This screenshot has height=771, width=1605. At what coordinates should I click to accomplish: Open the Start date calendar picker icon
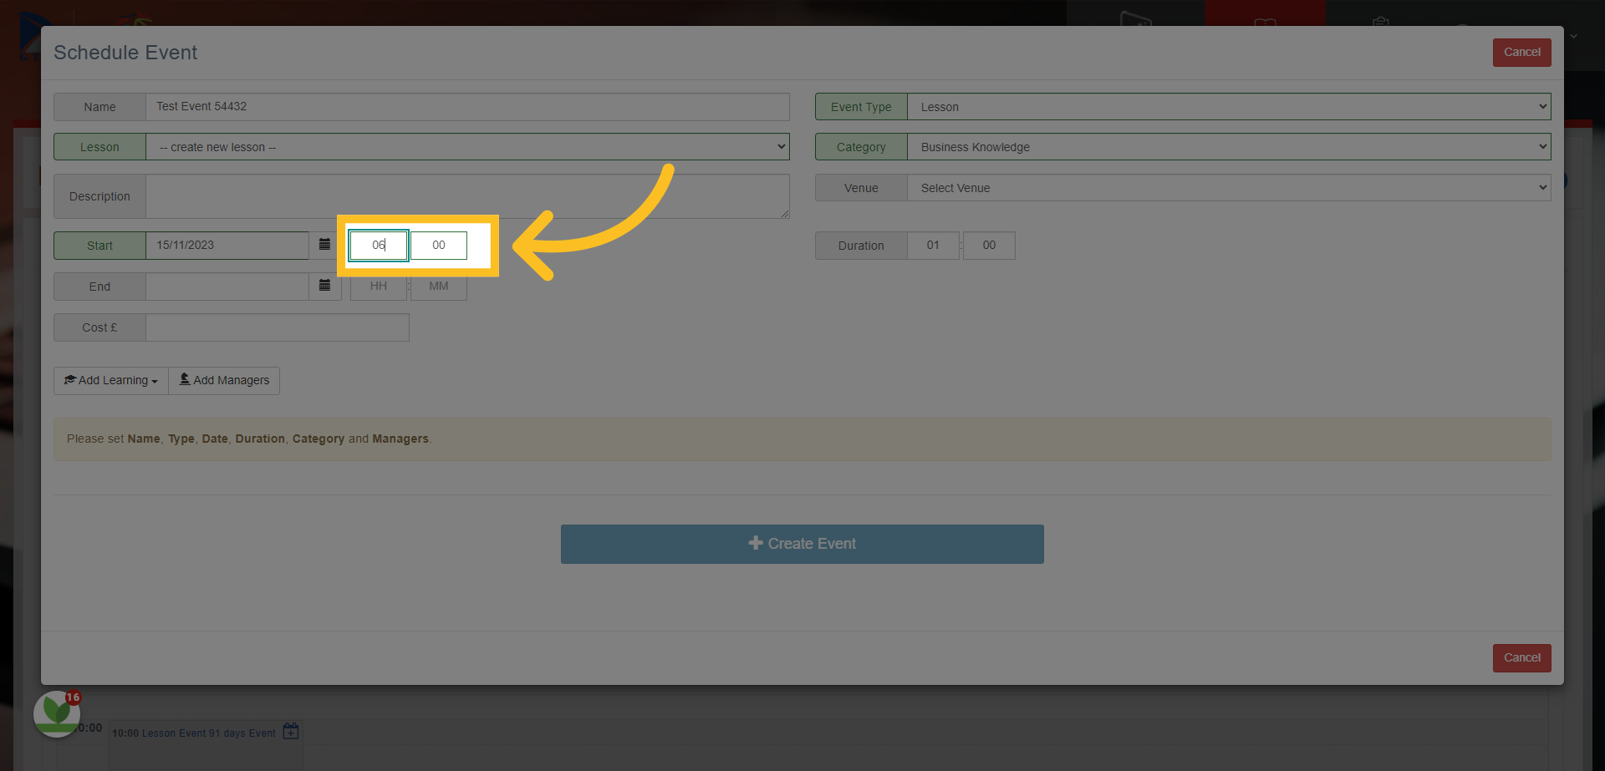324,245
